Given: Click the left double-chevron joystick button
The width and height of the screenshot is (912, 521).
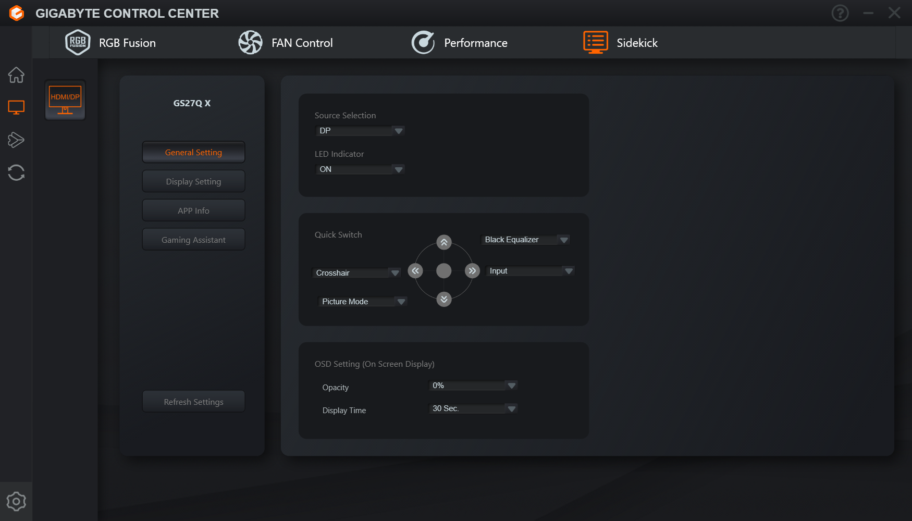Looking at the screenshot, I should [415, 271].
